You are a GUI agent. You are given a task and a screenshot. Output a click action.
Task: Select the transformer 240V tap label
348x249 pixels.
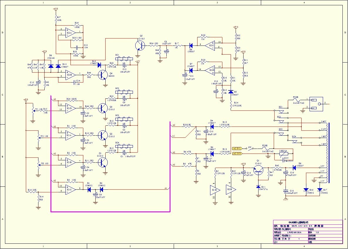tap(324, 122)
